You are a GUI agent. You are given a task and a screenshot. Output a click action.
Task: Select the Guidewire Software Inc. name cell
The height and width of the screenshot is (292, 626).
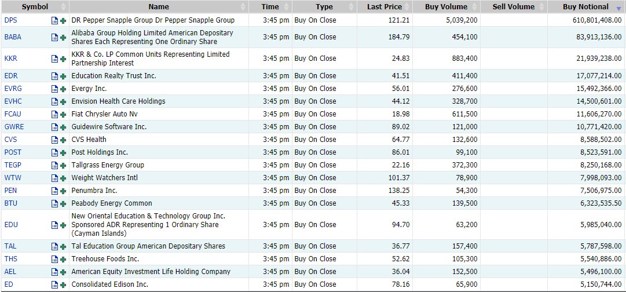[109, 127]
